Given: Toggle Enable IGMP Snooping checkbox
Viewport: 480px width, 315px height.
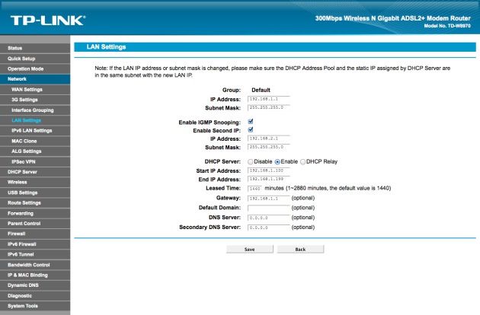Looking at the screenshot, I should pos(251,122).
